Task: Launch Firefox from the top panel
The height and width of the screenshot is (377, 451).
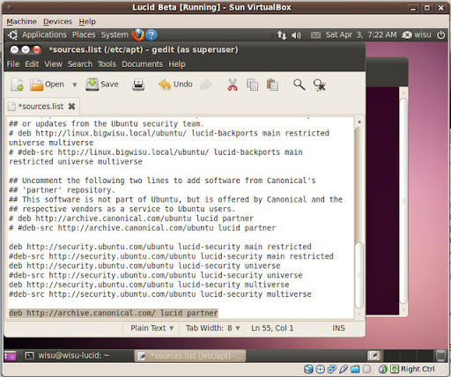Action: (x=137, y=34)
